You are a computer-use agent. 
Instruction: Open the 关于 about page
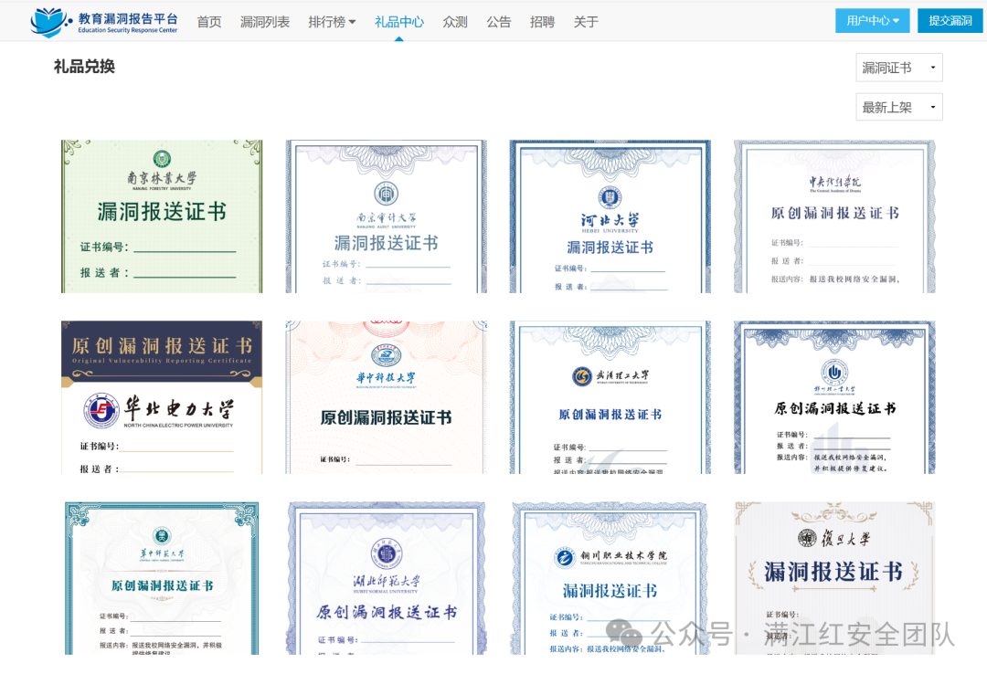pyautogui.click(x=586, y=22)
